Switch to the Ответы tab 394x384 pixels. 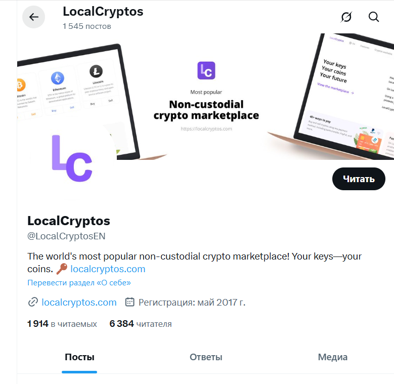click(x=206, y=357)
